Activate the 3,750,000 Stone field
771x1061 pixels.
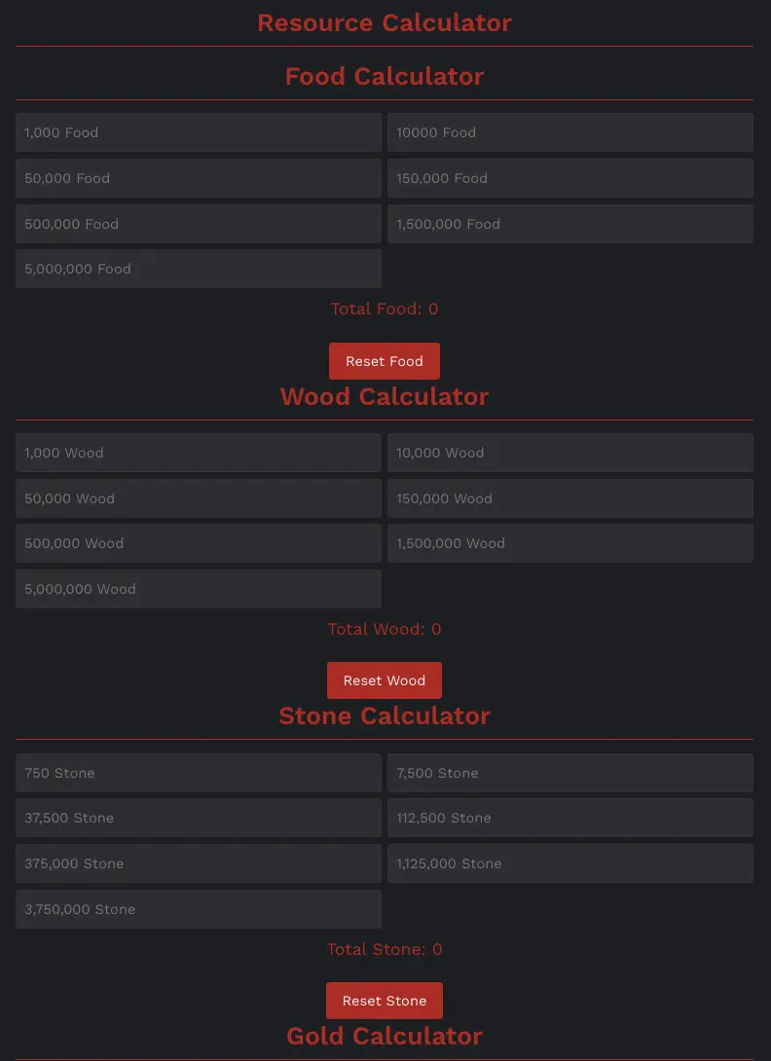(x=199, y=909)
